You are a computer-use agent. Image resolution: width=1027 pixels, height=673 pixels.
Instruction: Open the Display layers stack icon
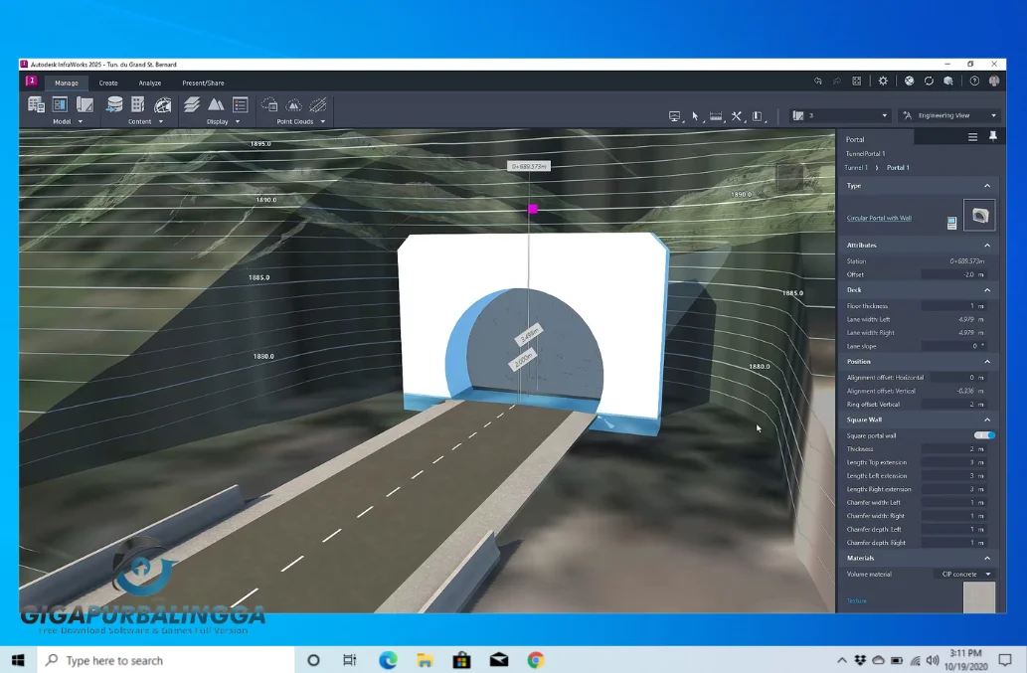point(192,104)
